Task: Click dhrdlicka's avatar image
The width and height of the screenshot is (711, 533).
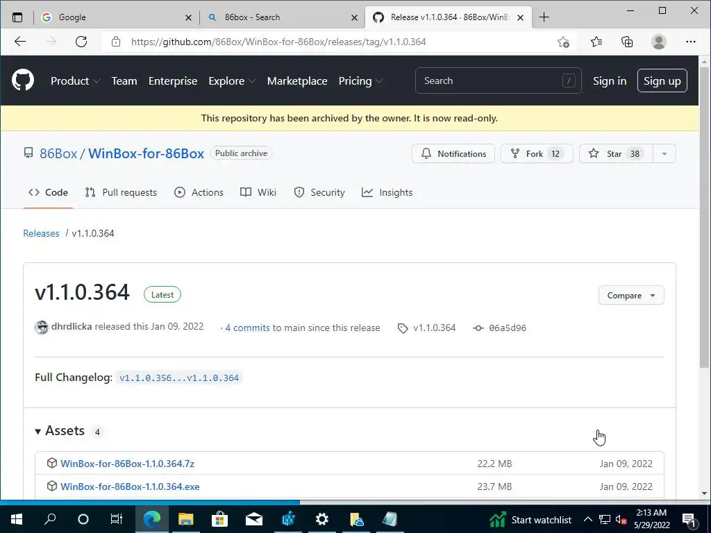Action: click(41, 328)
